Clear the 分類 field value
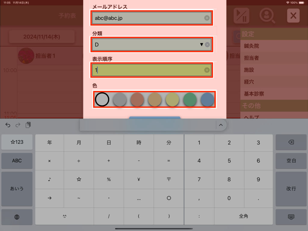The image size is (308, 231). tap(207, 45)
